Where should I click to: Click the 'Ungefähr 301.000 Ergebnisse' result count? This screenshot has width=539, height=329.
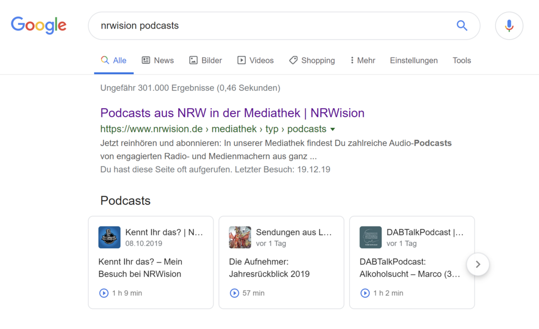coord(190,88)
